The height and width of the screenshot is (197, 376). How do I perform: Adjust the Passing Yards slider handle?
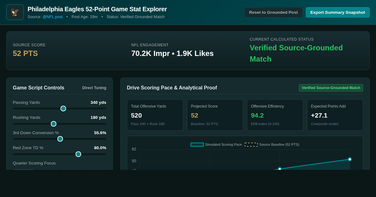(63, 109)
